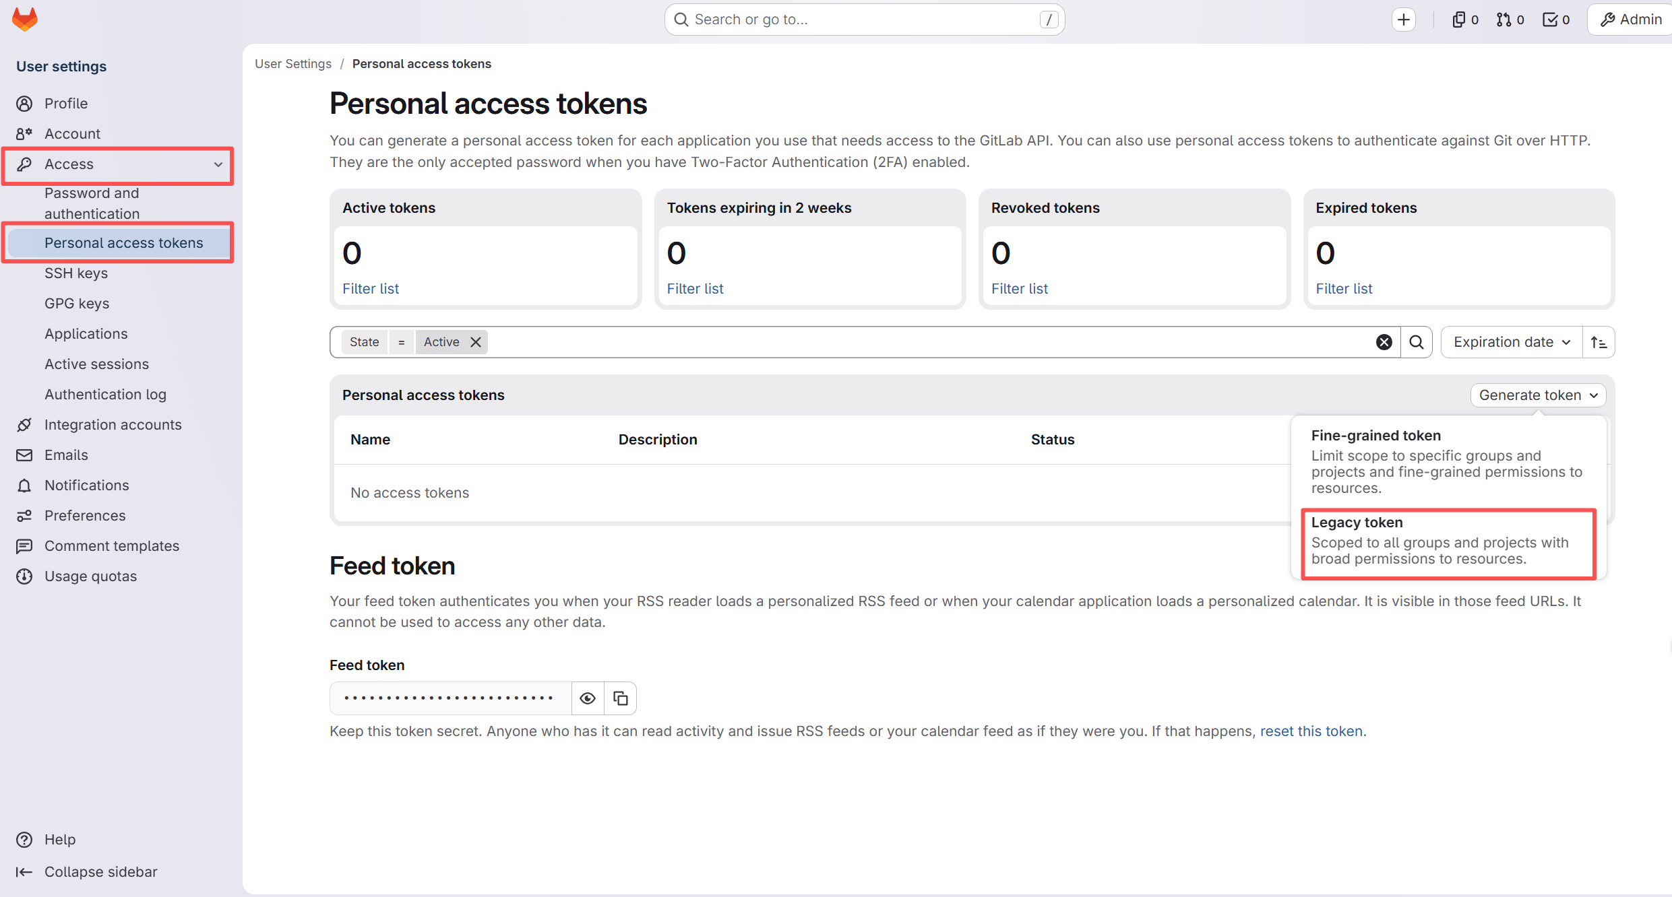Toggle sort direction button
1672x897 pixels.
(1599, 342)
